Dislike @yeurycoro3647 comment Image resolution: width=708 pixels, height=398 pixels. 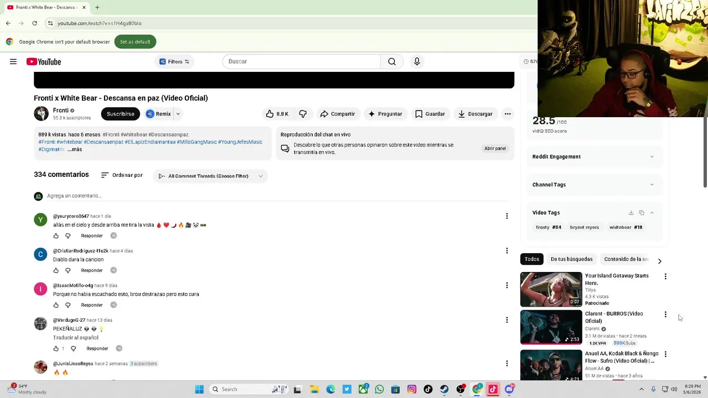tap(68, 236)
